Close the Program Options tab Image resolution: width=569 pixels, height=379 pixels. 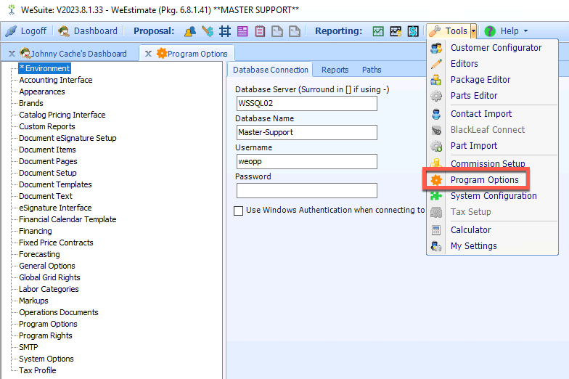pos(148,54)
